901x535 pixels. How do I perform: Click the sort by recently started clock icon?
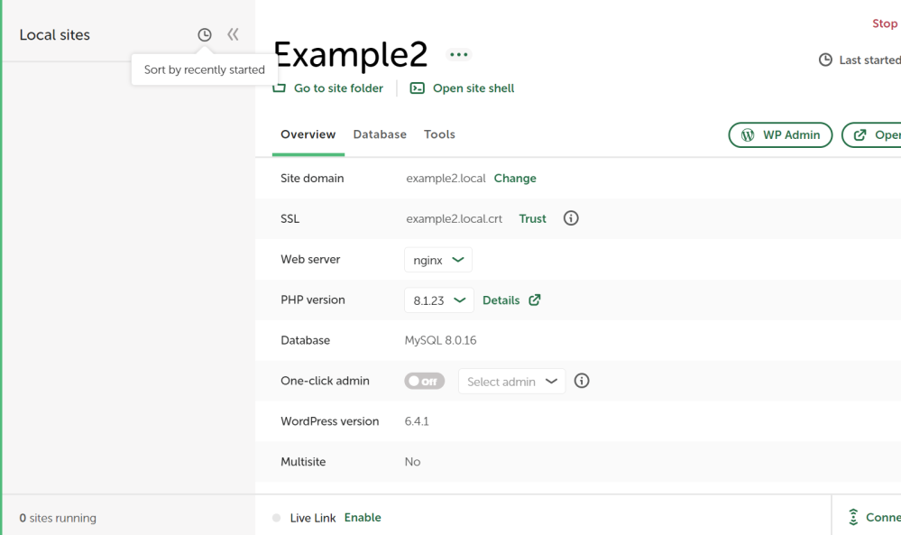(x=204, y=34)
